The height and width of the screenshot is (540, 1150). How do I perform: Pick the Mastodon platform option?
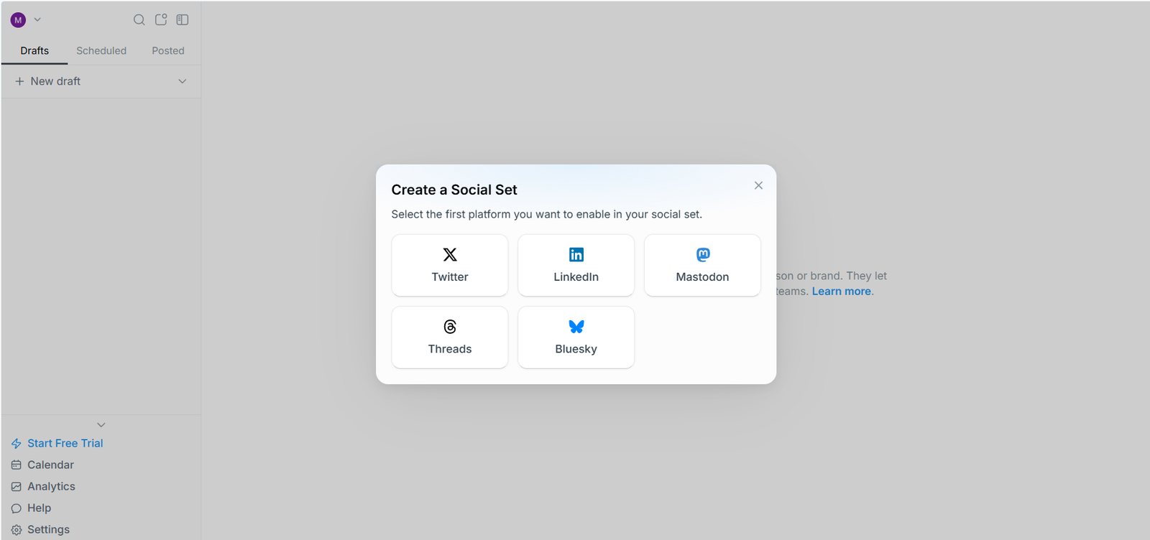pyautogui.click(x=702, y=265)
